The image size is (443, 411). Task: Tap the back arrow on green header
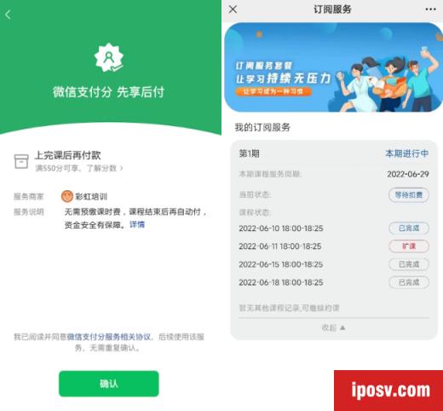8,14
